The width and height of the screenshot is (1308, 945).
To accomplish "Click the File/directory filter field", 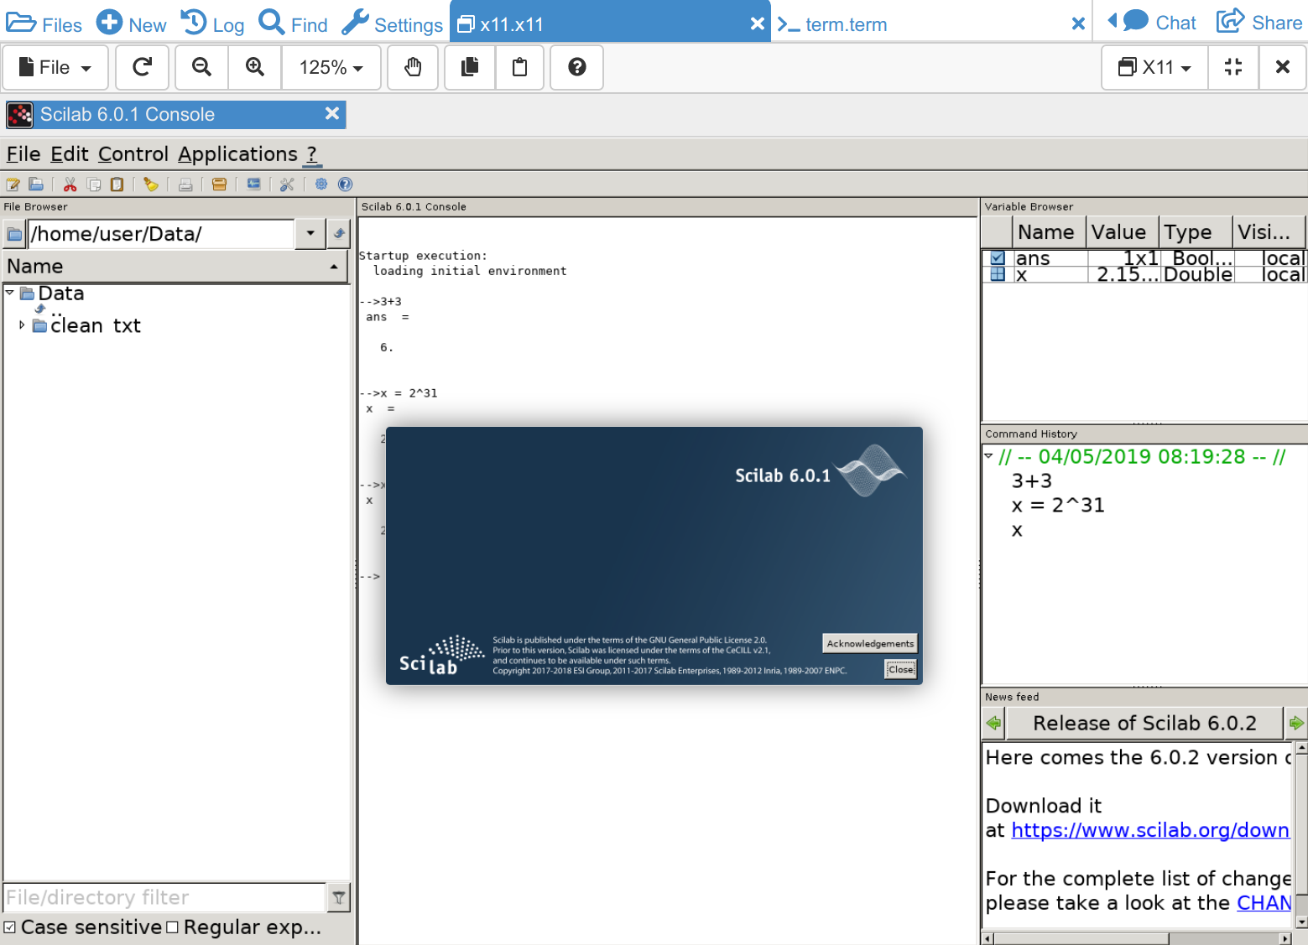I will [164, 898].
